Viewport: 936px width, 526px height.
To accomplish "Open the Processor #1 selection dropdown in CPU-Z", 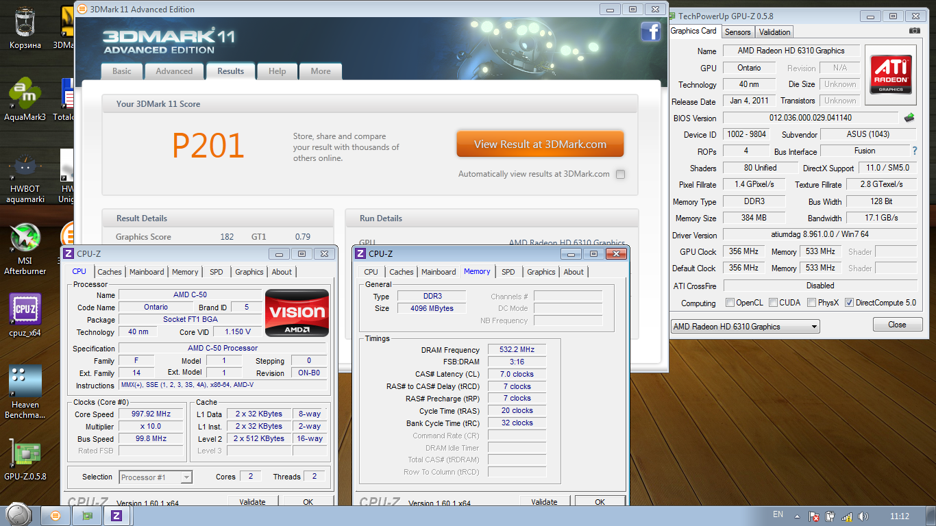I will click(156, 477).
